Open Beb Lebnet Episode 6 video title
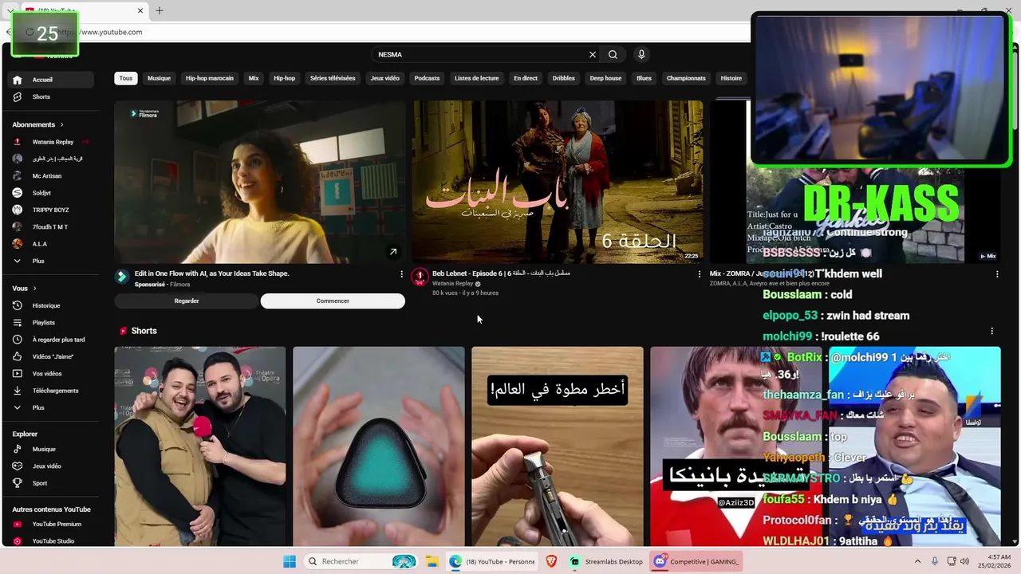 (501, 273)
